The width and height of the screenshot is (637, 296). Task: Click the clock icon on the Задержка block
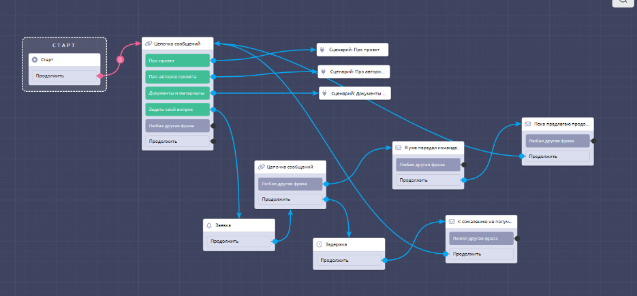point(320,244)
